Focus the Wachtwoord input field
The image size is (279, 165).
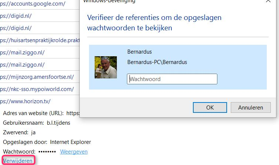click(x=172, y=79)
